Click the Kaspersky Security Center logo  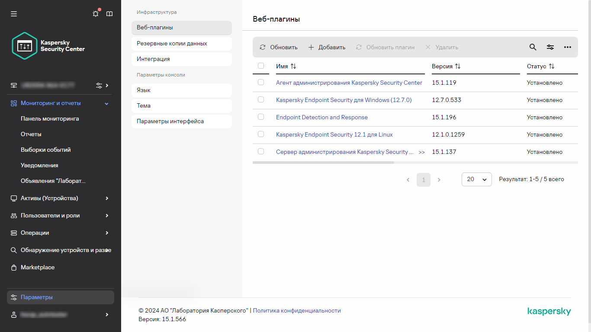click(x=48, y=46)
